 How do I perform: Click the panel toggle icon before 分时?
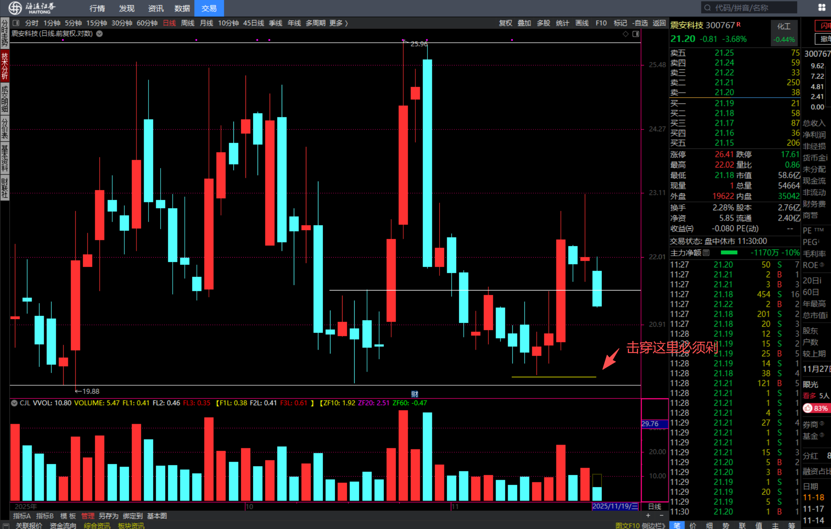[16, 23]
